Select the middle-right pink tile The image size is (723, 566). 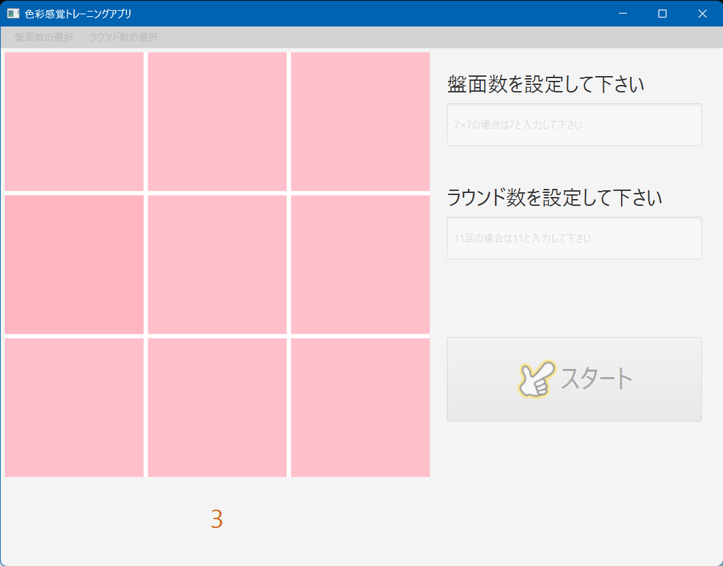[360, 264]
